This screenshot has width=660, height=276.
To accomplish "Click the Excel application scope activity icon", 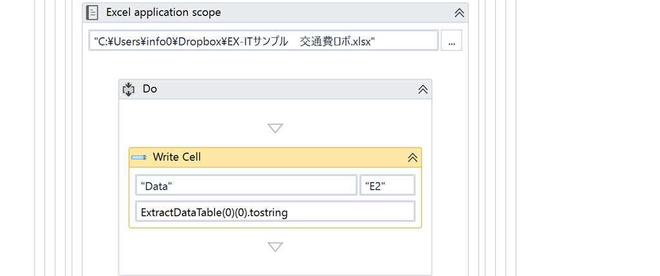I will pyautogui.click(x=92, y=13).
